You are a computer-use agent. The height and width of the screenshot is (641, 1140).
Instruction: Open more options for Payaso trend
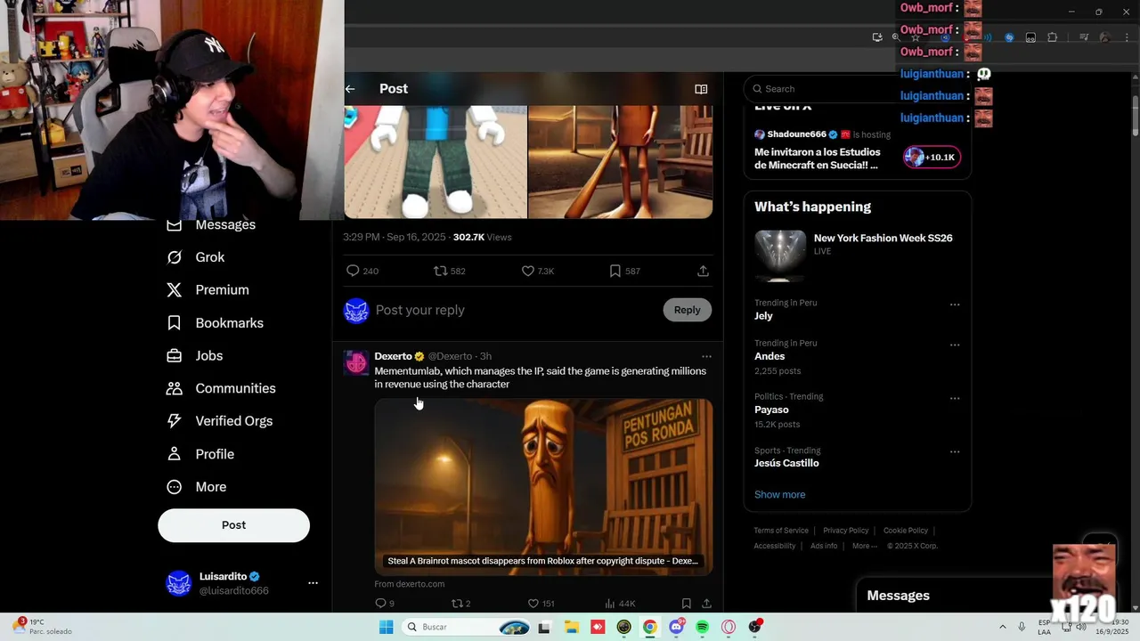(955, 399)
